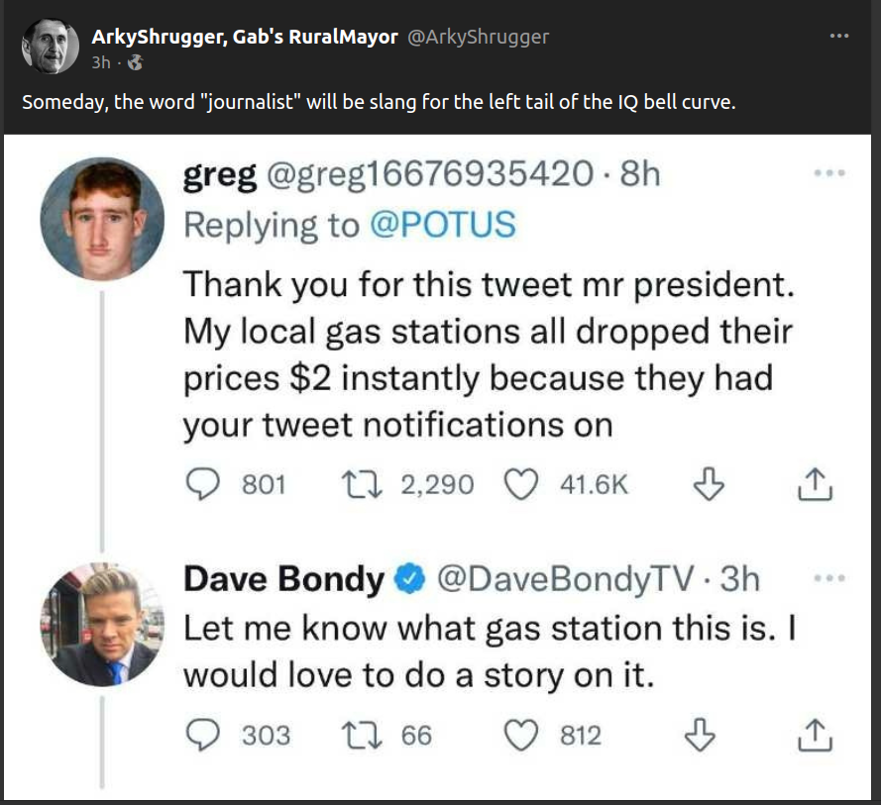The width and height of the screenshot is (881, 805).
Task: Click share icon on Dave Bondy's tweet
Action: click(813, 734)
